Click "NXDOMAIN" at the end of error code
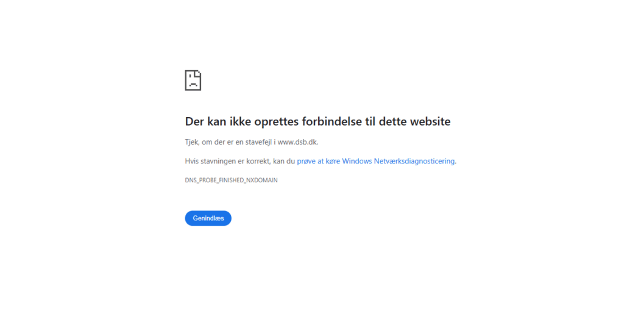This screenshot has height=316, width=624. coord(262,180)
